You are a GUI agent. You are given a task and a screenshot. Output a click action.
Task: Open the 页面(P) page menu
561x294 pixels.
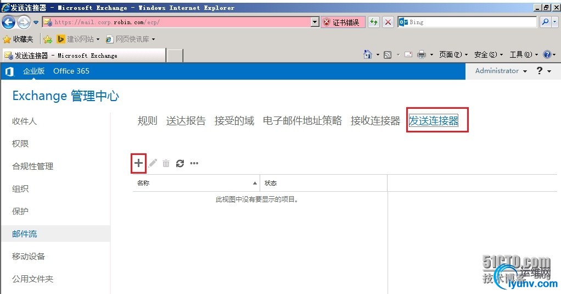pos(453,55)
